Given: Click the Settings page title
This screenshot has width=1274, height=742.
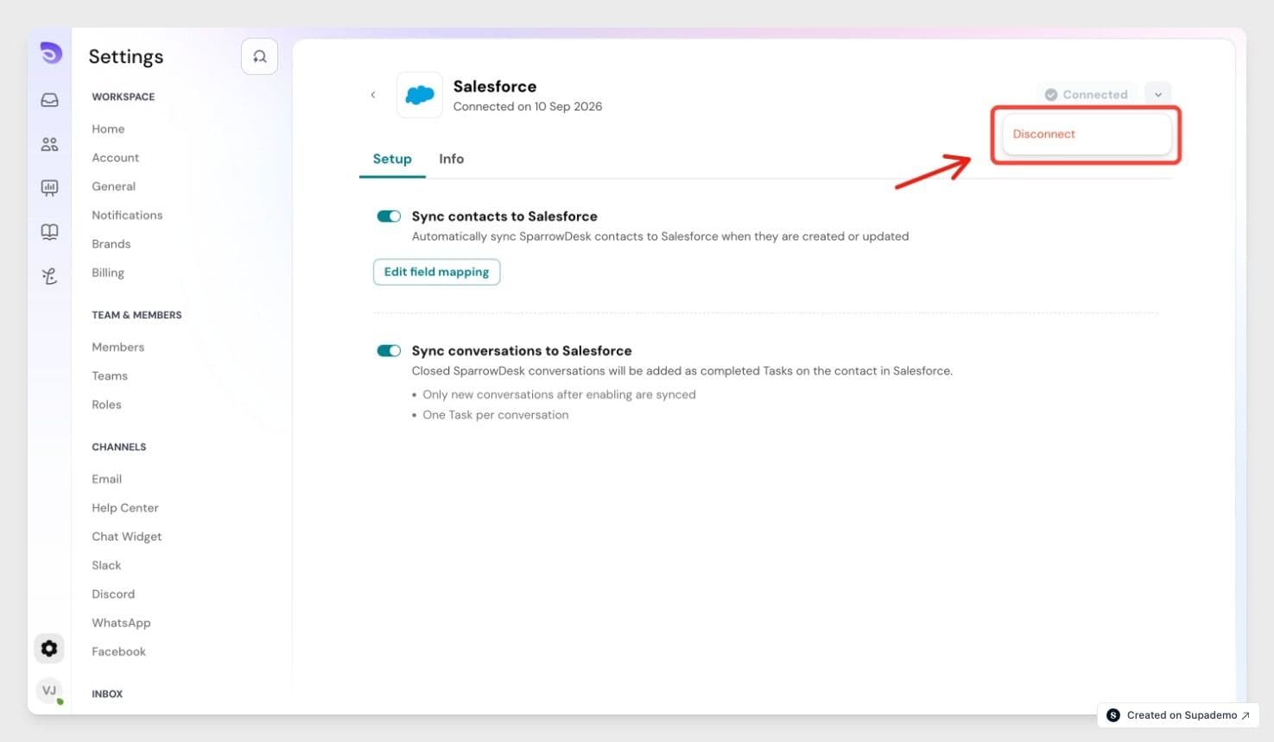Looking at the screenshot, I should click(126, 57).
